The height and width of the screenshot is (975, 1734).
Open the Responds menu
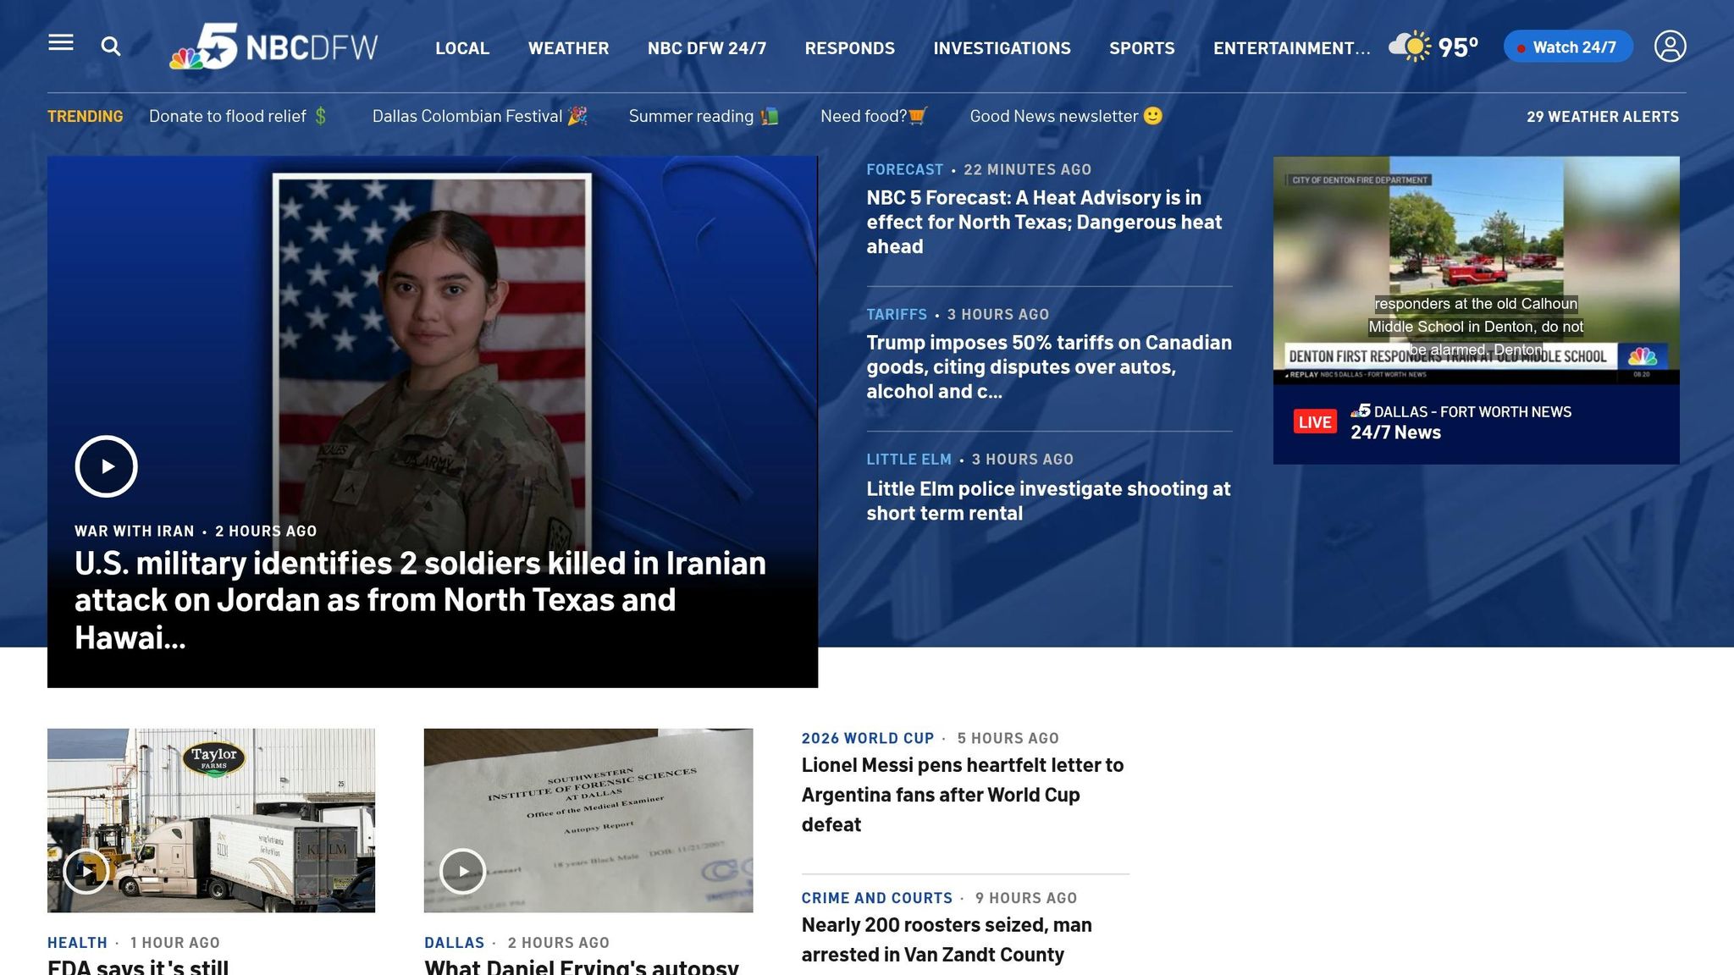coord(849,48)
